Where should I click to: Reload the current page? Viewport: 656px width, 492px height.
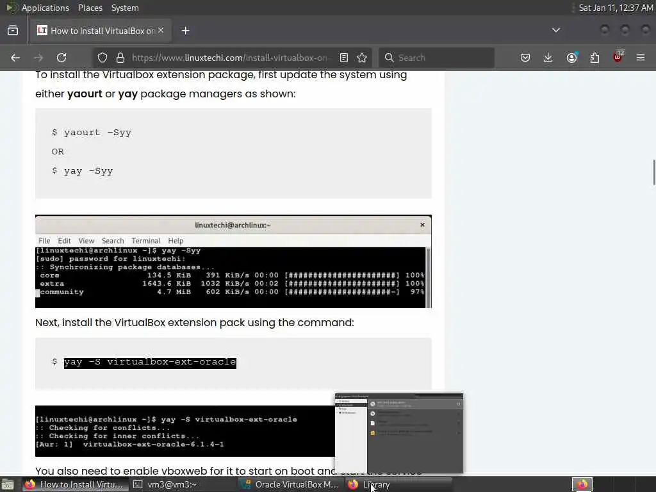pyautogui.click(x=61, y=58)
